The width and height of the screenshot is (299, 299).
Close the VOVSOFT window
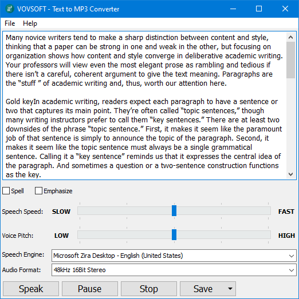(285, 9)
